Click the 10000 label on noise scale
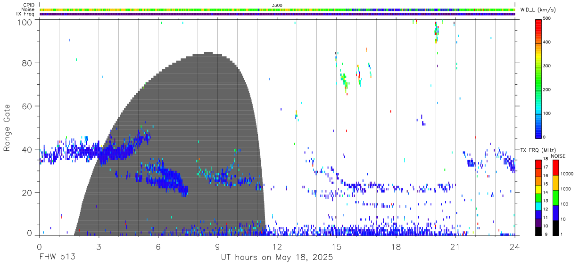This screenshot has height=267, width=579. point(567,174)
